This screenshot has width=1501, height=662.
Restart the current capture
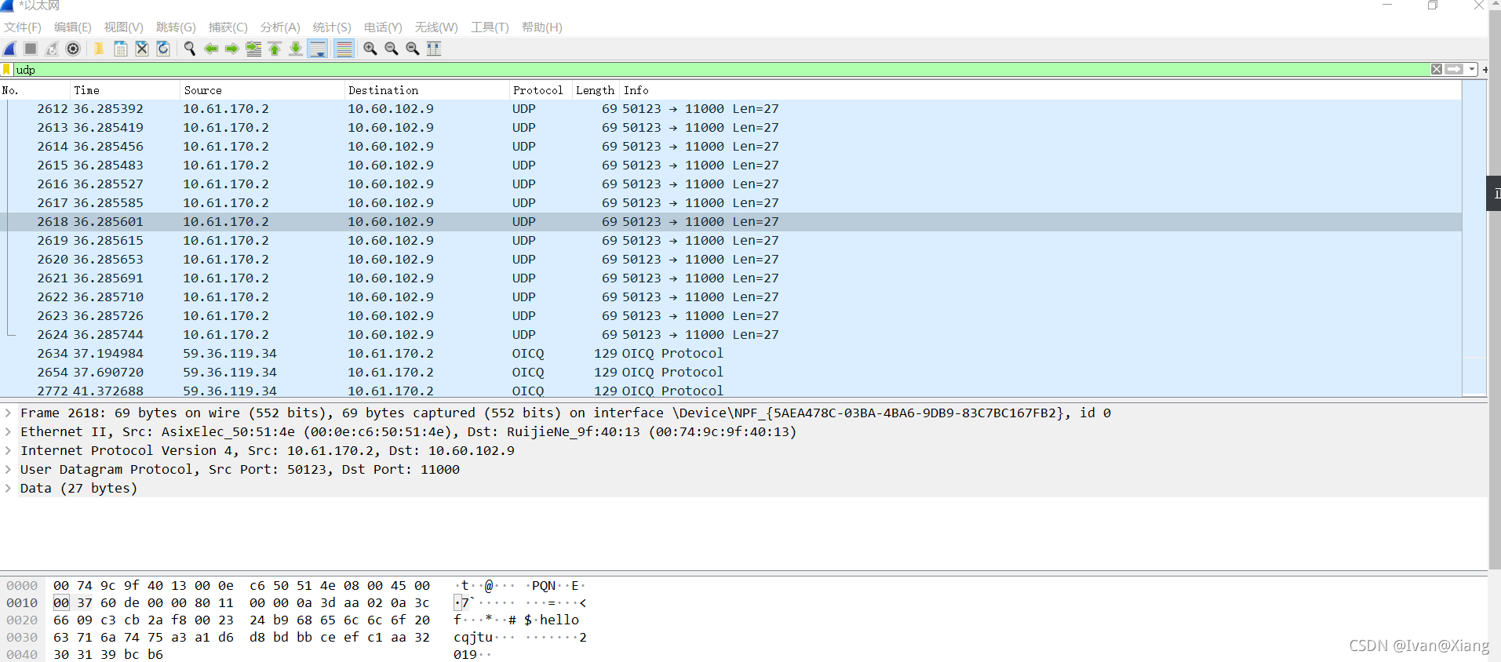52,49
